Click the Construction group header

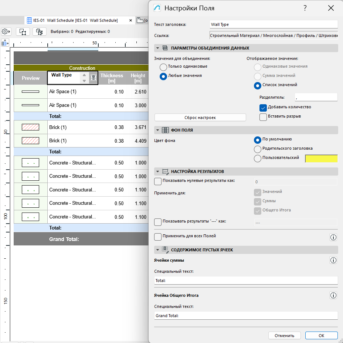point(81,68)
